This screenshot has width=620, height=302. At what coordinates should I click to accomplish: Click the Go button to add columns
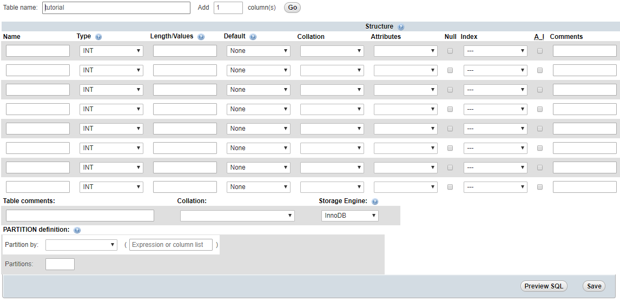tap(292, 8)
